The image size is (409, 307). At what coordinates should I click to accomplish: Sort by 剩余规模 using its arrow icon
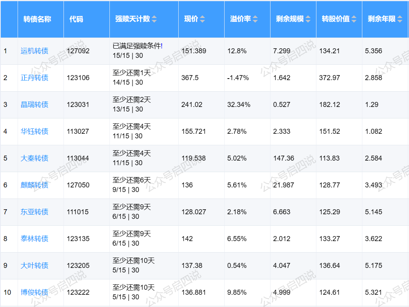(x=308, y=19)
